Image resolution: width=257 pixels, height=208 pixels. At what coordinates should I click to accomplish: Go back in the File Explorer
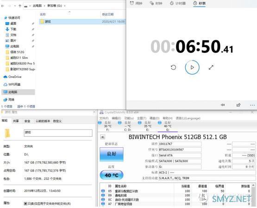(x=3, y=6)
